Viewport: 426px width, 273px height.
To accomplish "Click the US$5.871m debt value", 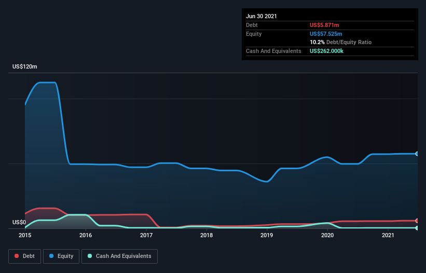I will click(324, 25).
